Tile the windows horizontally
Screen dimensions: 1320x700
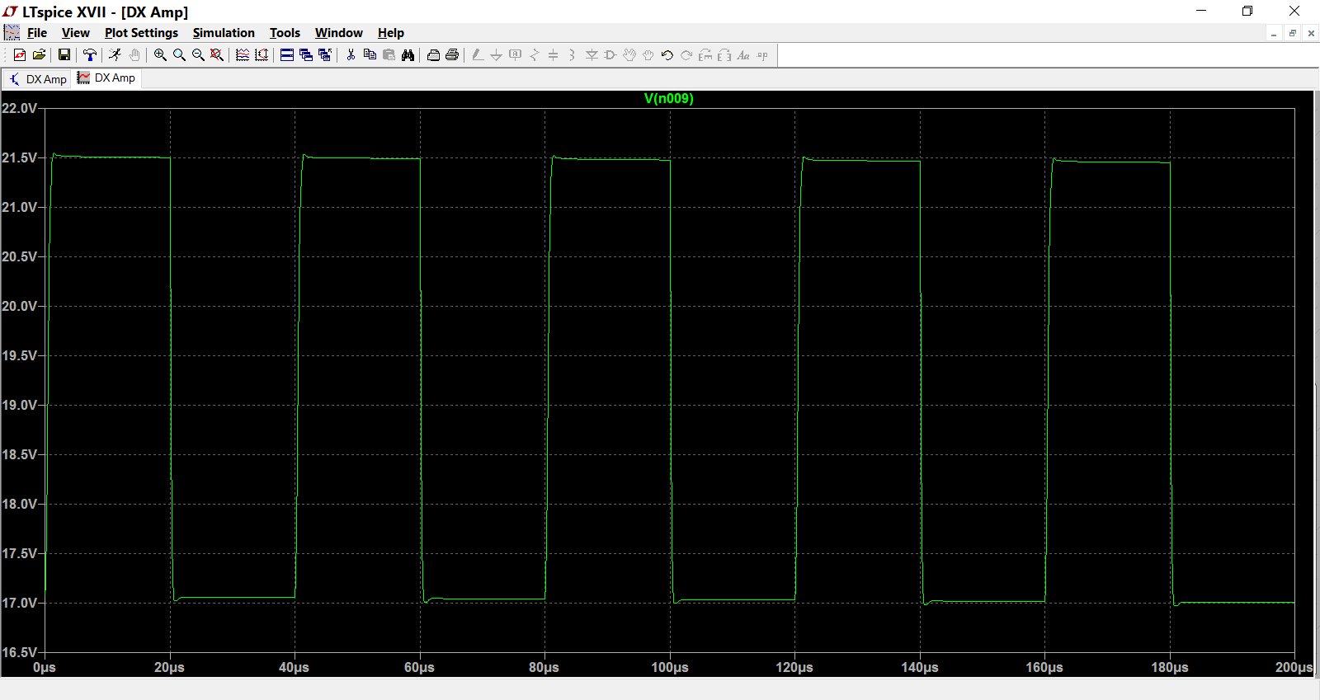pyautogui.click(x=287, y=55)
